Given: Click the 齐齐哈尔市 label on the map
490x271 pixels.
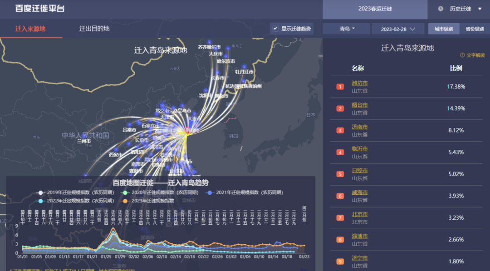Looking at the screenshot, I should pos(209,47).
